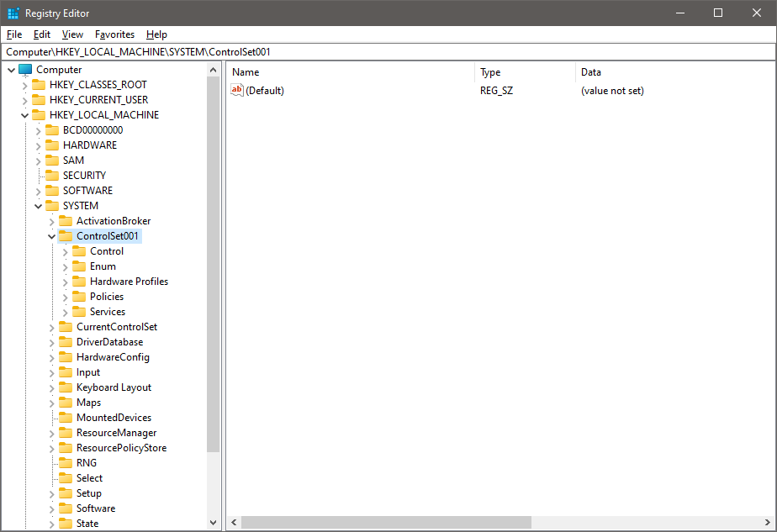Click the ControlSet001 folder icon
The width and height of the screenshot is (777, 532).
66,236
